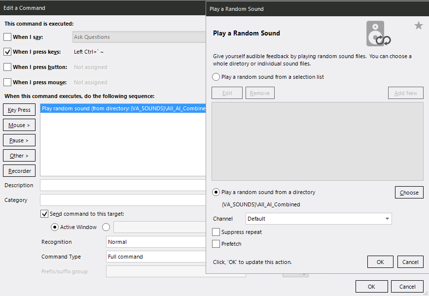Click Cancel in Edit a Command window

click(x=407, y=287)
